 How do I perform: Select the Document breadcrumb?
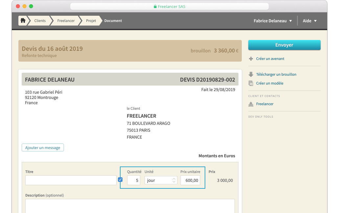(x=113, y=21)
